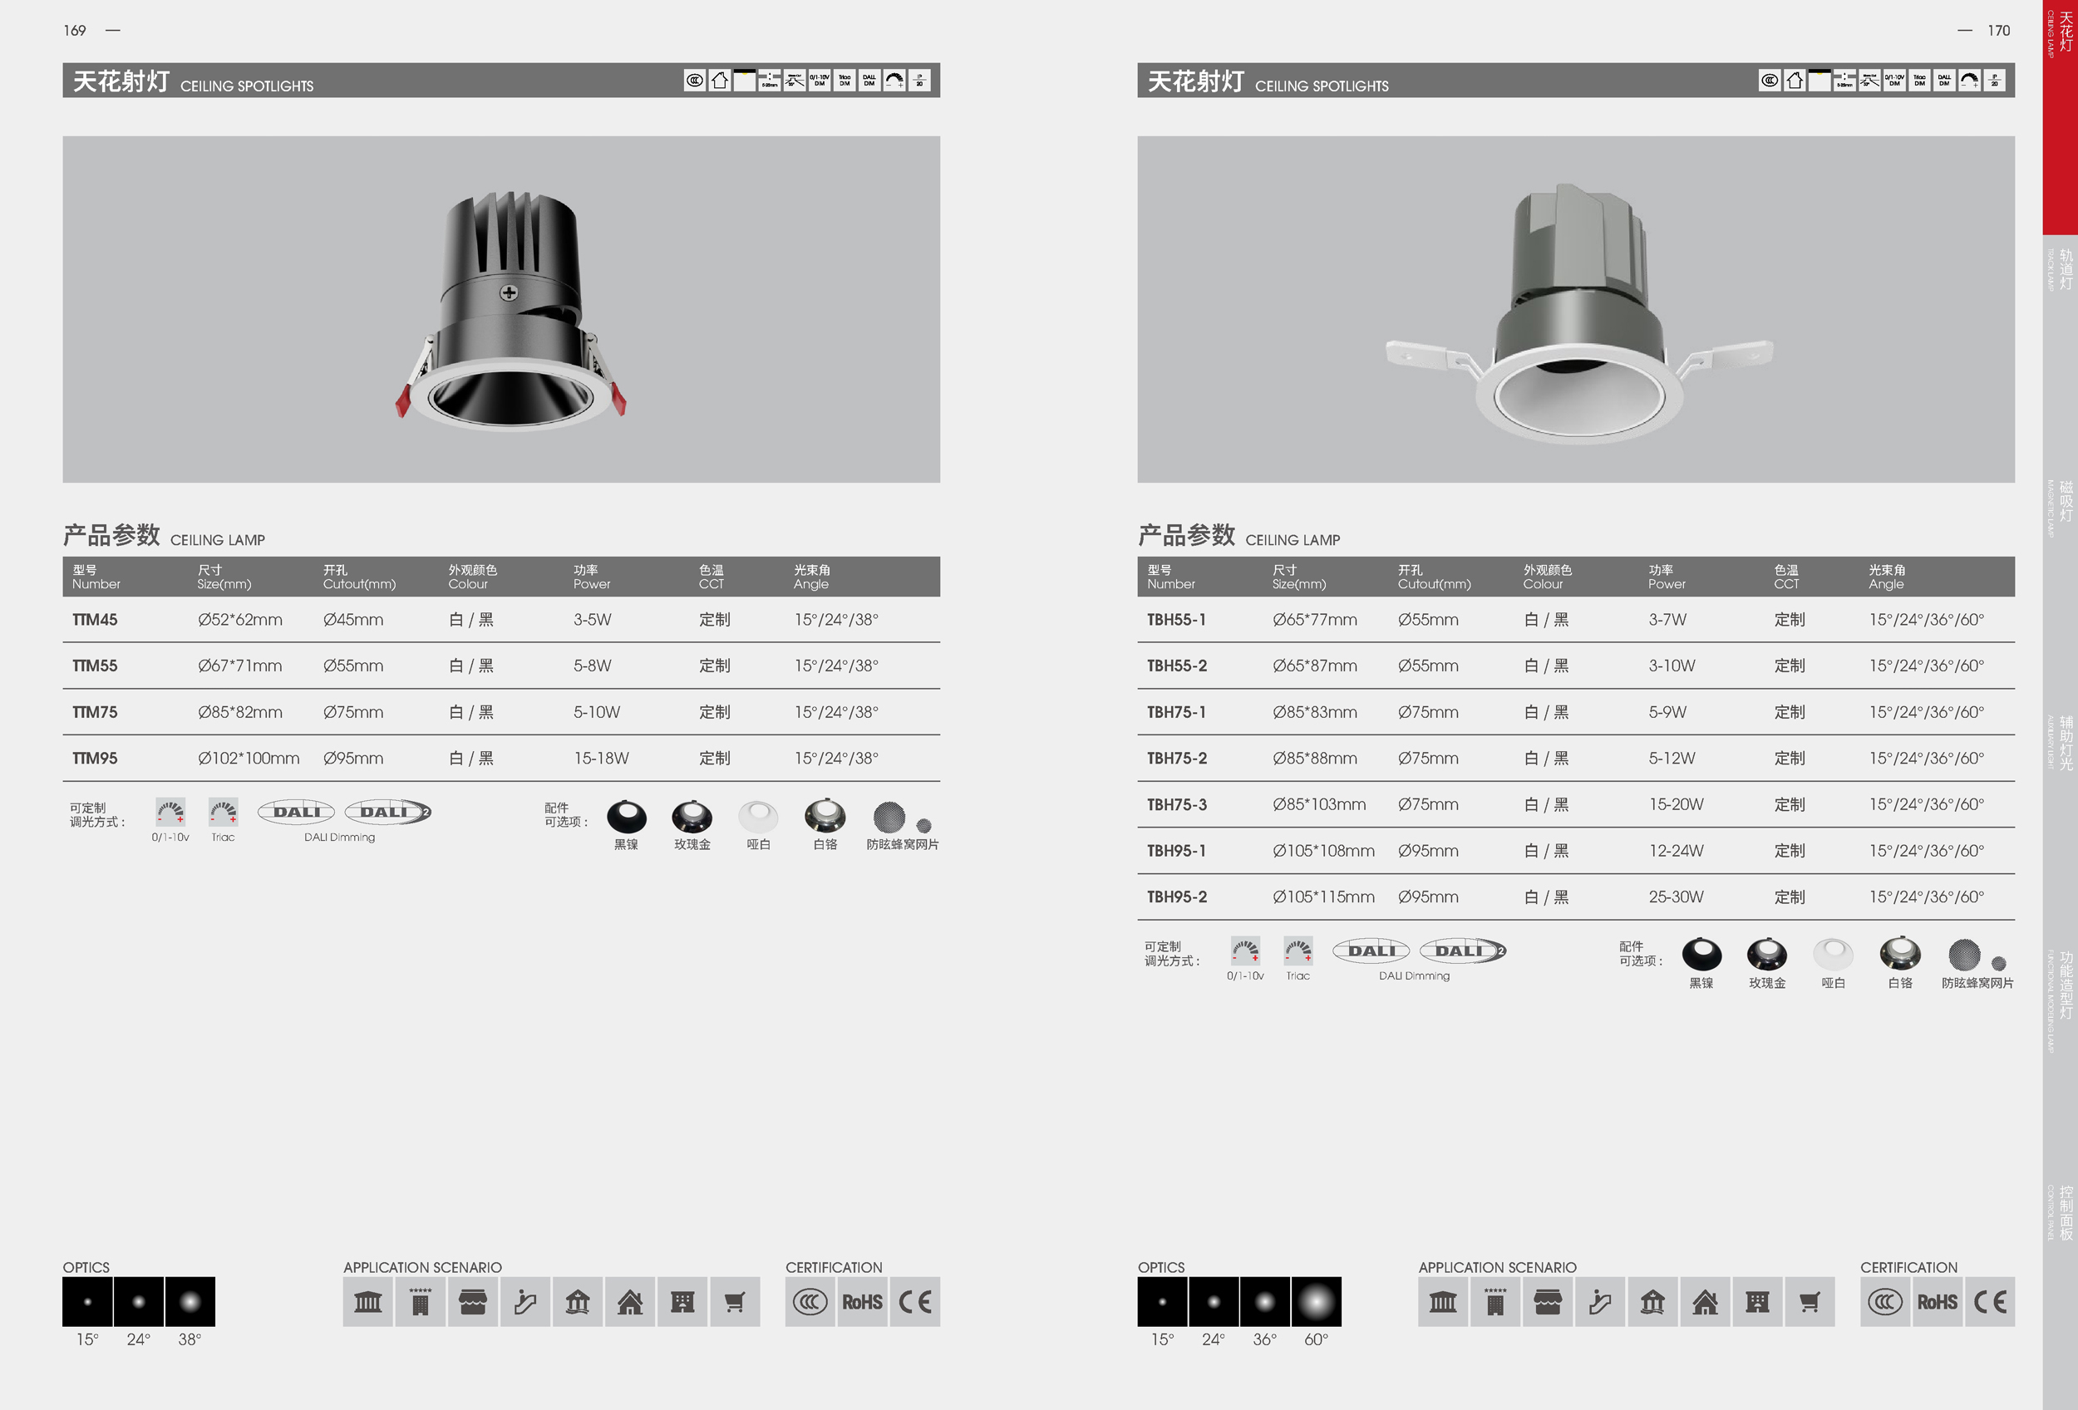Click the RoHS certification badge on page 170
This screenshot has width=2078, height=1410.
tap(1937, 1302)
